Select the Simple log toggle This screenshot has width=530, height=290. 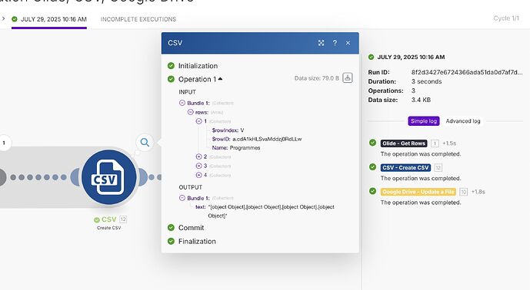[424, 121]
